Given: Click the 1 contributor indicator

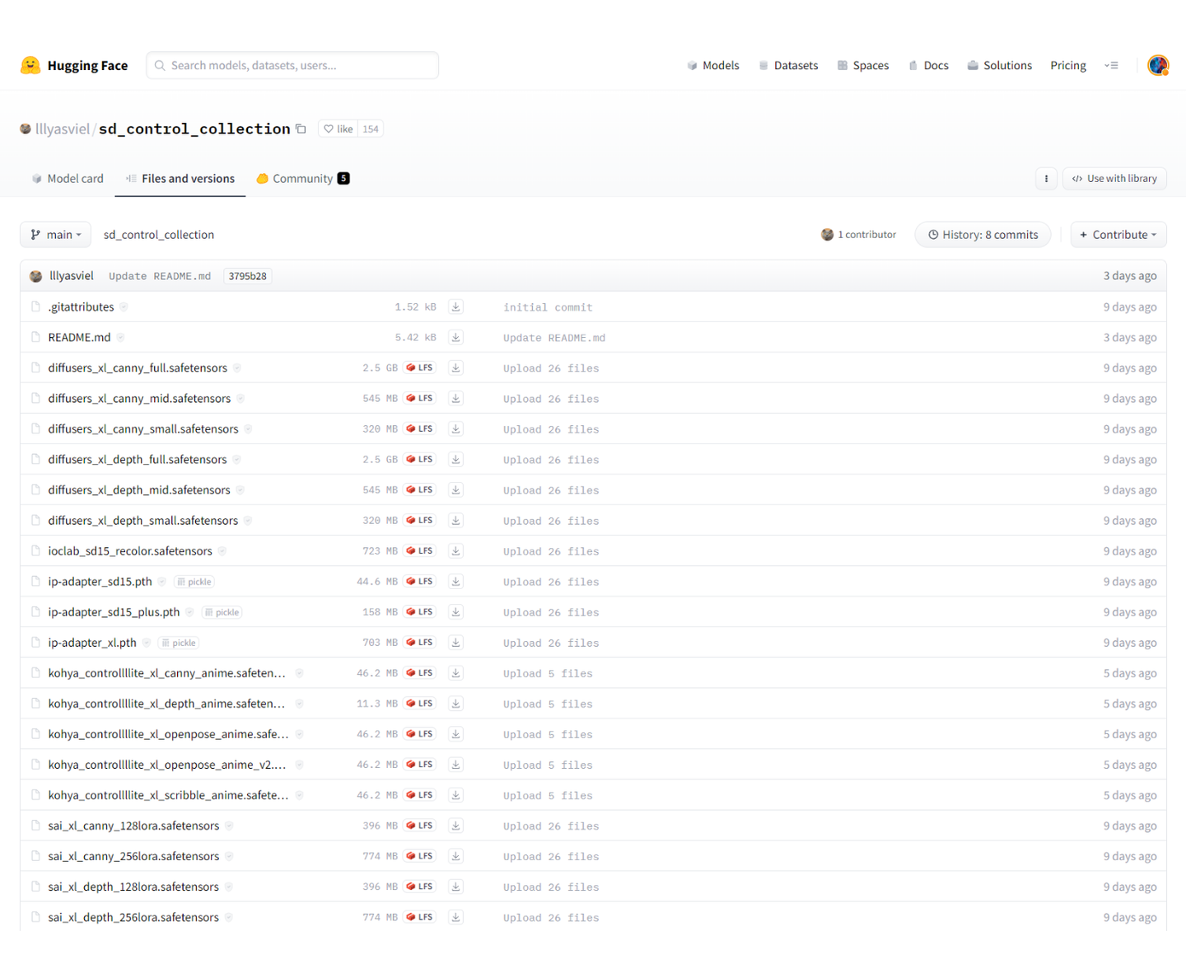Looking at the screenshot, I should pos(858,234).
